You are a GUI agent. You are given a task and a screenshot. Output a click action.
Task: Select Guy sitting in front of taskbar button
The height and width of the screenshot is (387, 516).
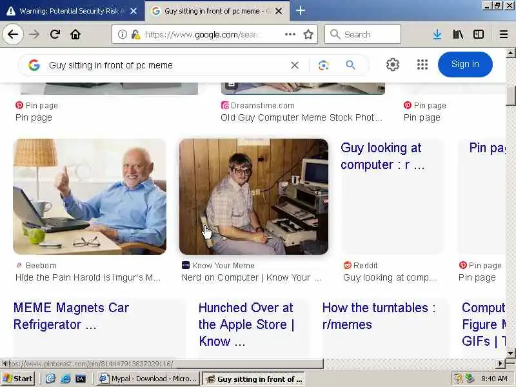pyautogui.click(x=253, y=379)
